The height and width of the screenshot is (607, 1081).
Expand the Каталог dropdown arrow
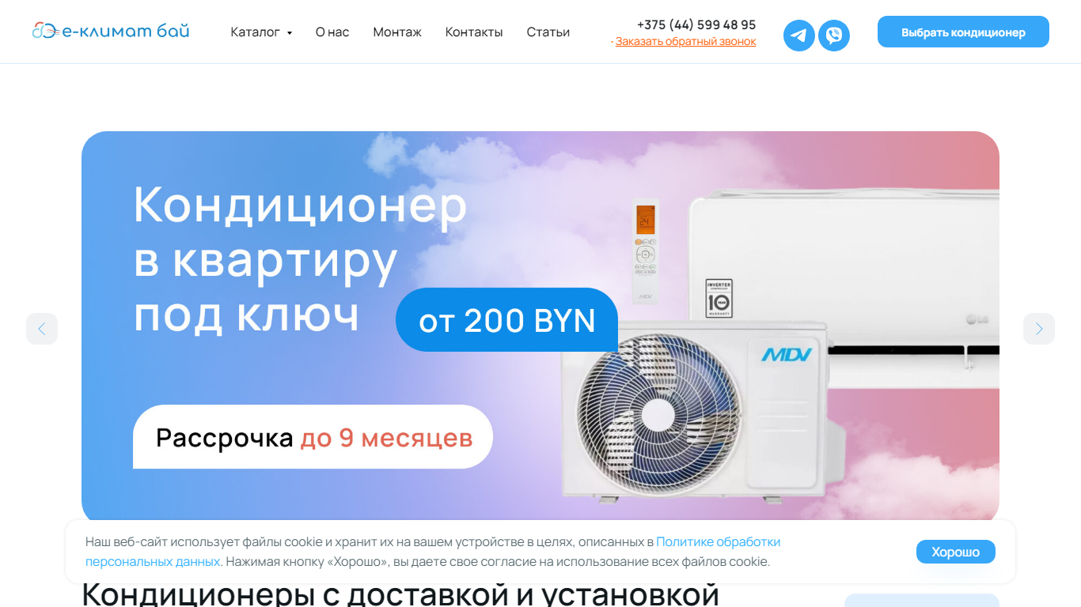point(290,33)
